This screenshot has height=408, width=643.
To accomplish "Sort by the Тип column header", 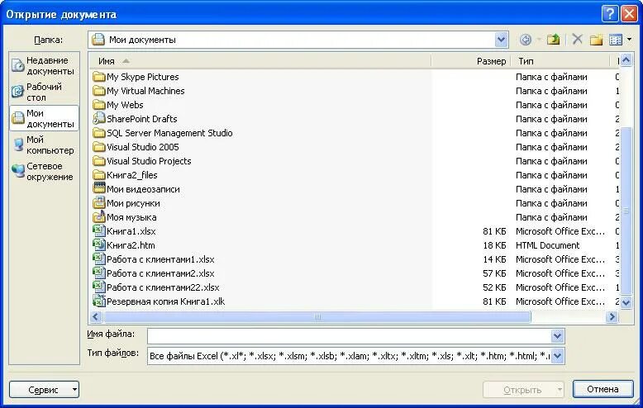I will pyautogui.click(x=560, y=61).
